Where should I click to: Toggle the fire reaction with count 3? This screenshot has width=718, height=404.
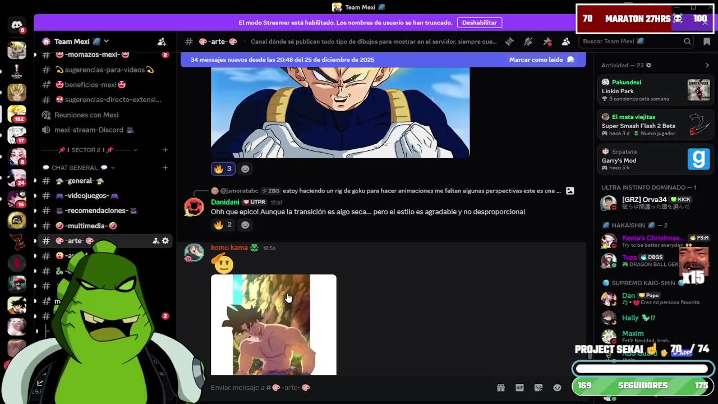[x=223, y=169]
